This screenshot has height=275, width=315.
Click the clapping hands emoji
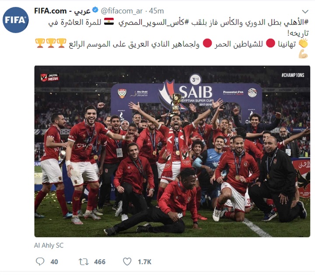303,43
